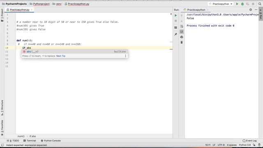Clear all Run console output with trash icon
The height and width of the screenshot is (148, 263).
coord(182,42)
